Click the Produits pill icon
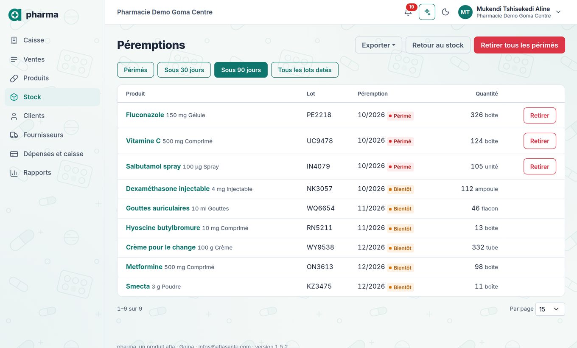Screen dimensions: 577x348 click(14, 78)
